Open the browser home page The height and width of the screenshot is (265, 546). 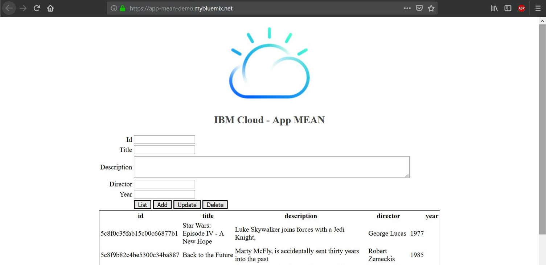pos(50,8)
